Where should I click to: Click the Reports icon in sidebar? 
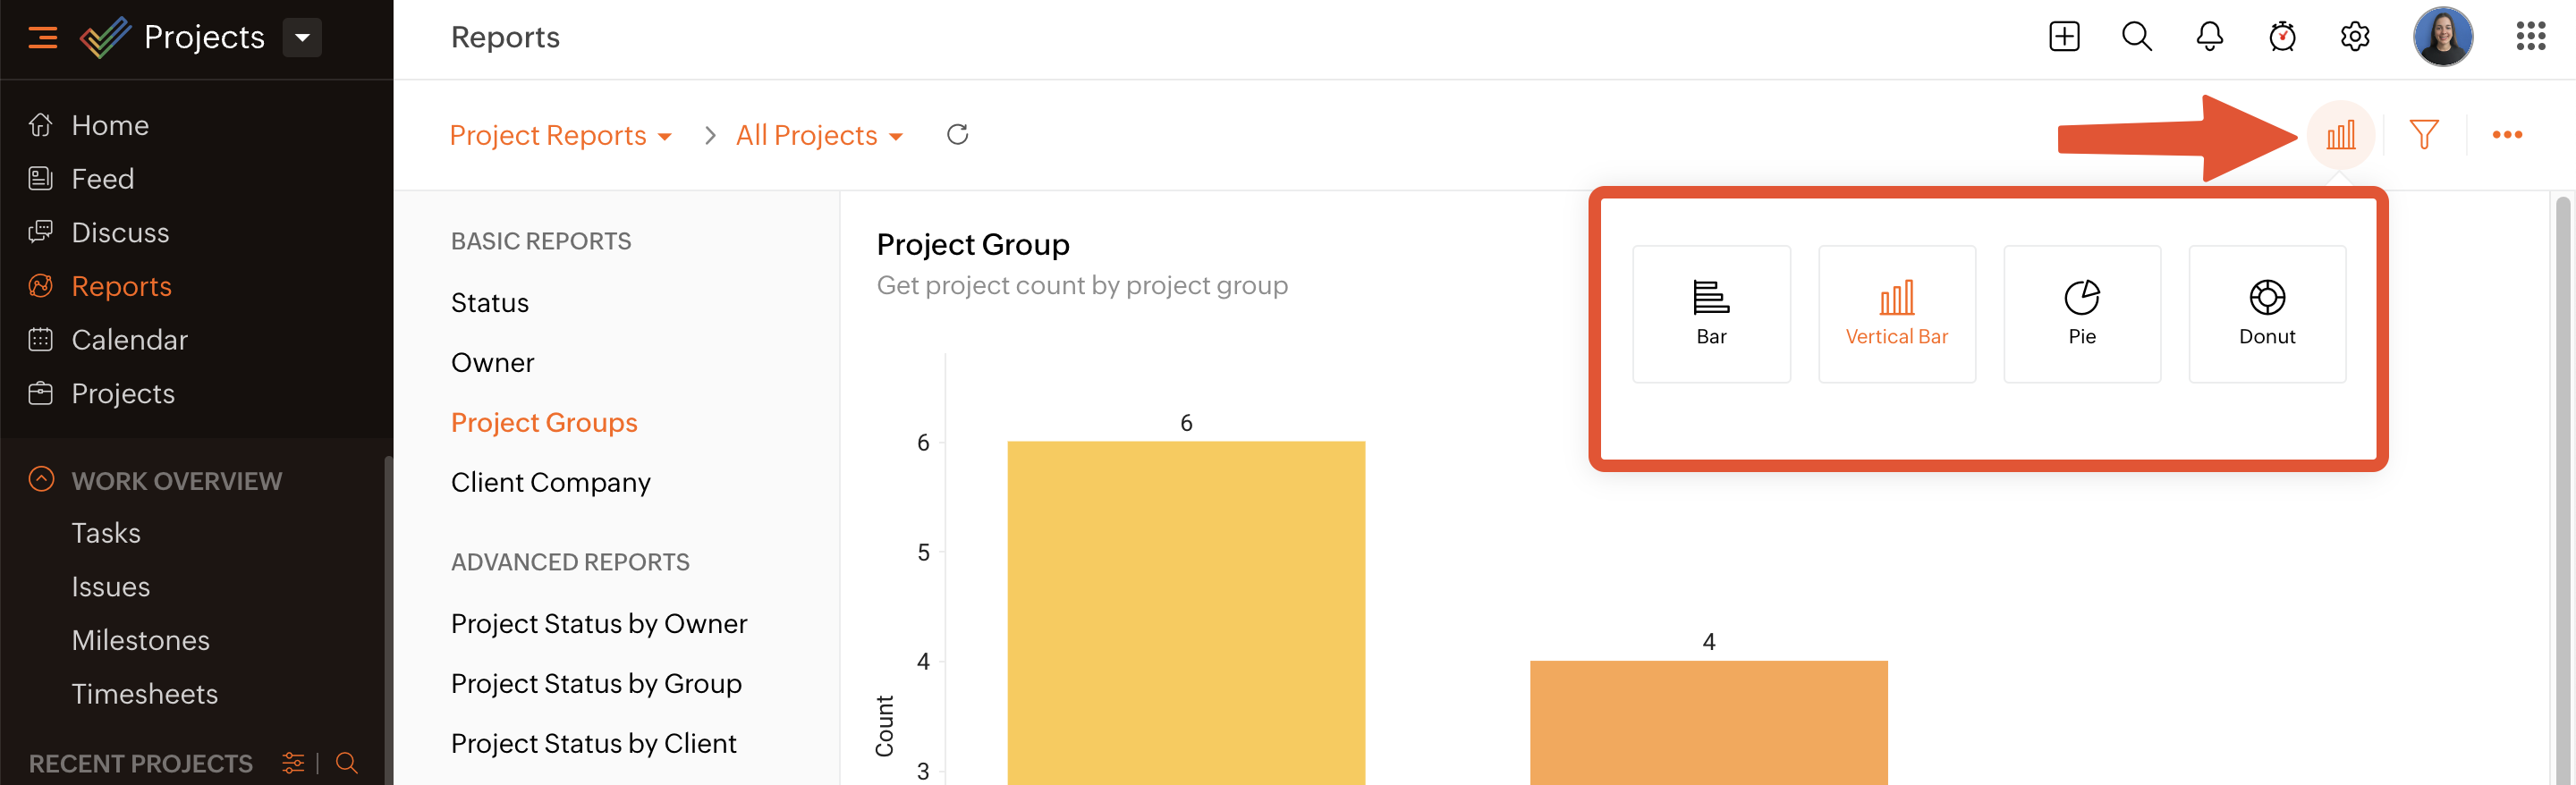tap(40, 286)
